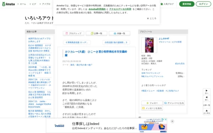Close the cookie notice with とじる
Image resolution: width=213 pixels, height=133 pixels.
pos(152,18)
